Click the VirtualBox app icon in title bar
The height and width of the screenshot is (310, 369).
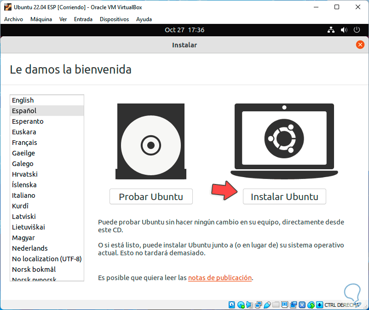[x=7, y=7]
